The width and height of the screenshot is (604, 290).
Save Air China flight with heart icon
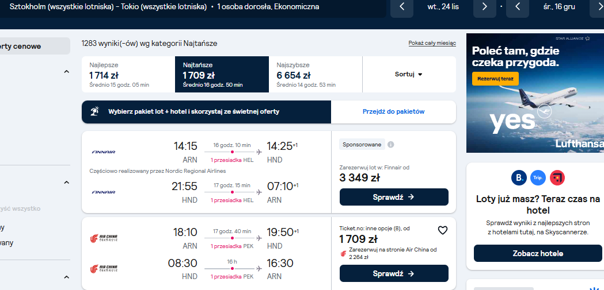pos(443,230)
